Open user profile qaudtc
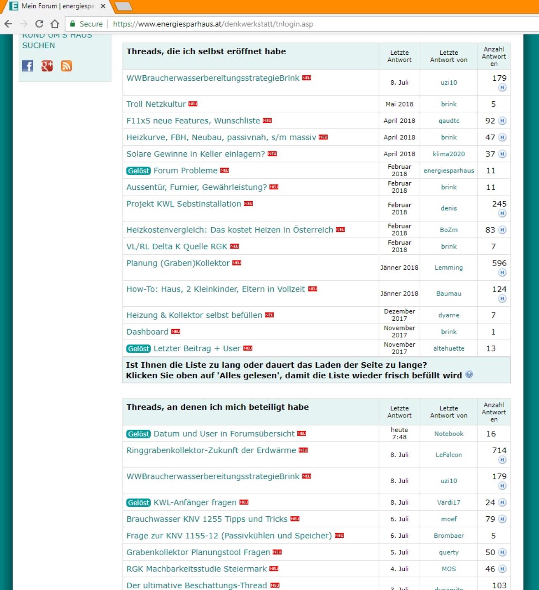 449,121
